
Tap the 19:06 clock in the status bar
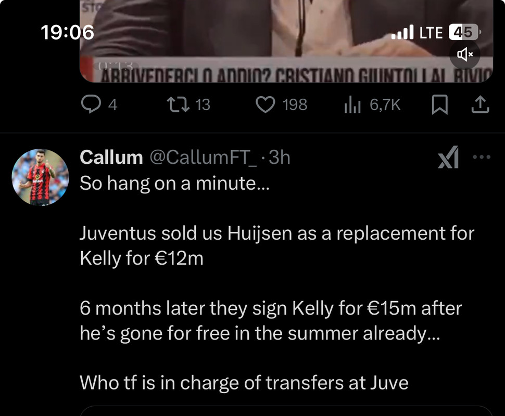click(x=67, y=32)
